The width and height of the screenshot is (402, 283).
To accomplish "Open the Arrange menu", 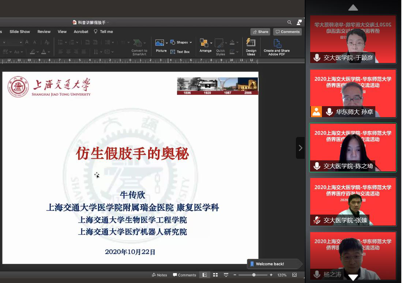I will coord(205,46).
